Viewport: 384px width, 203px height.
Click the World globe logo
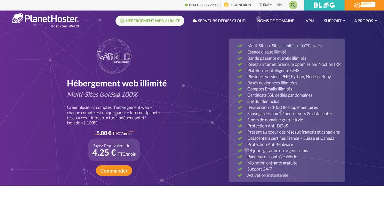(x=114, y=56)
